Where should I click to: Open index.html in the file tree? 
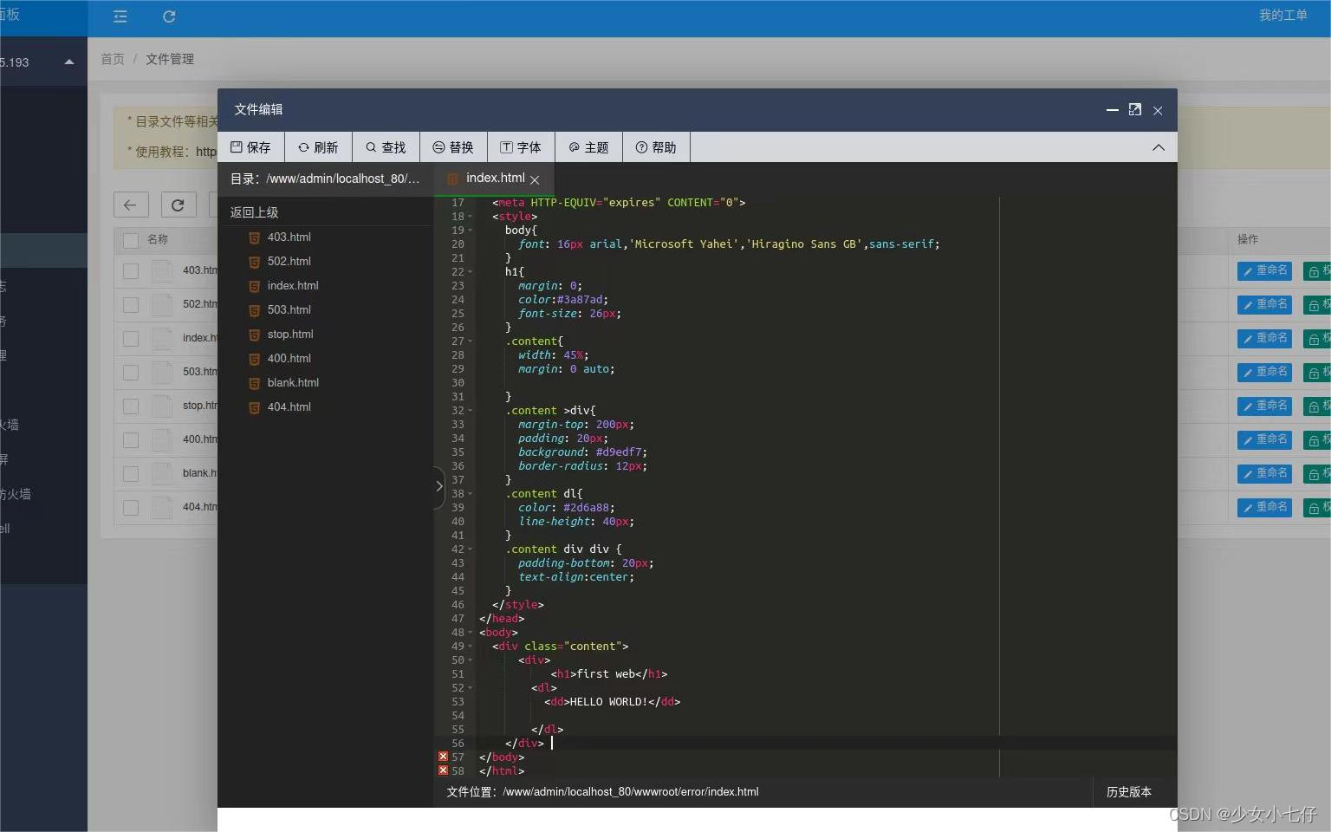click(293, 285)
